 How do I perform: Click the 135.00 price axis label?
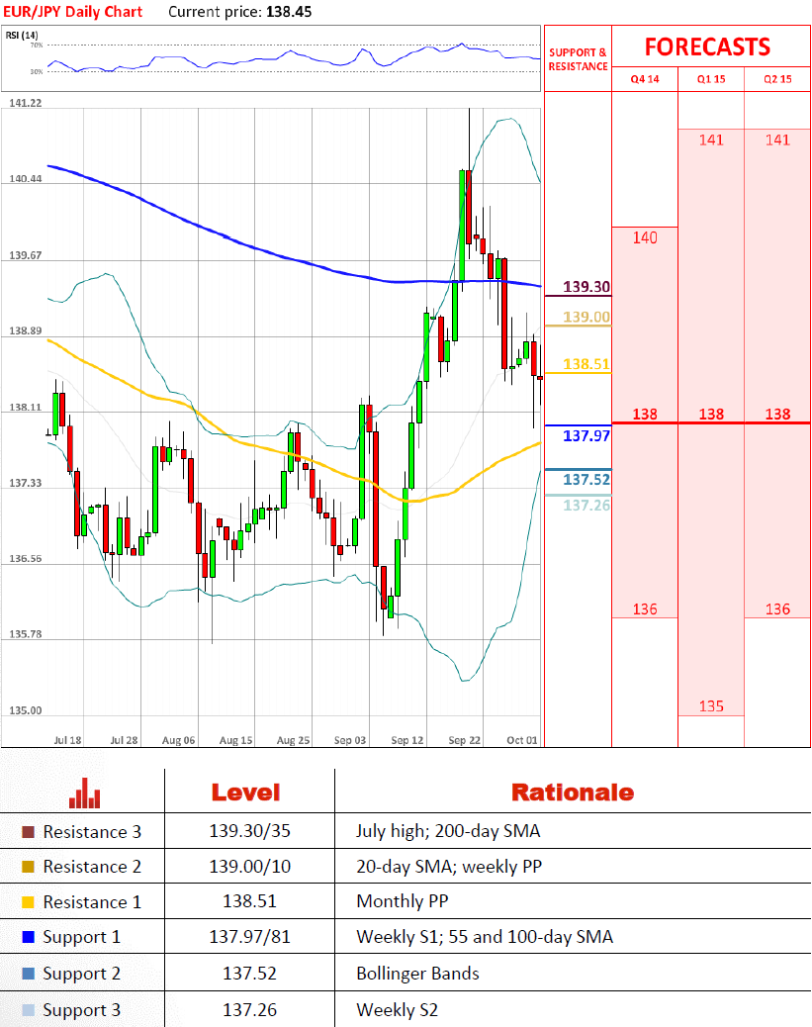(26, 710)
